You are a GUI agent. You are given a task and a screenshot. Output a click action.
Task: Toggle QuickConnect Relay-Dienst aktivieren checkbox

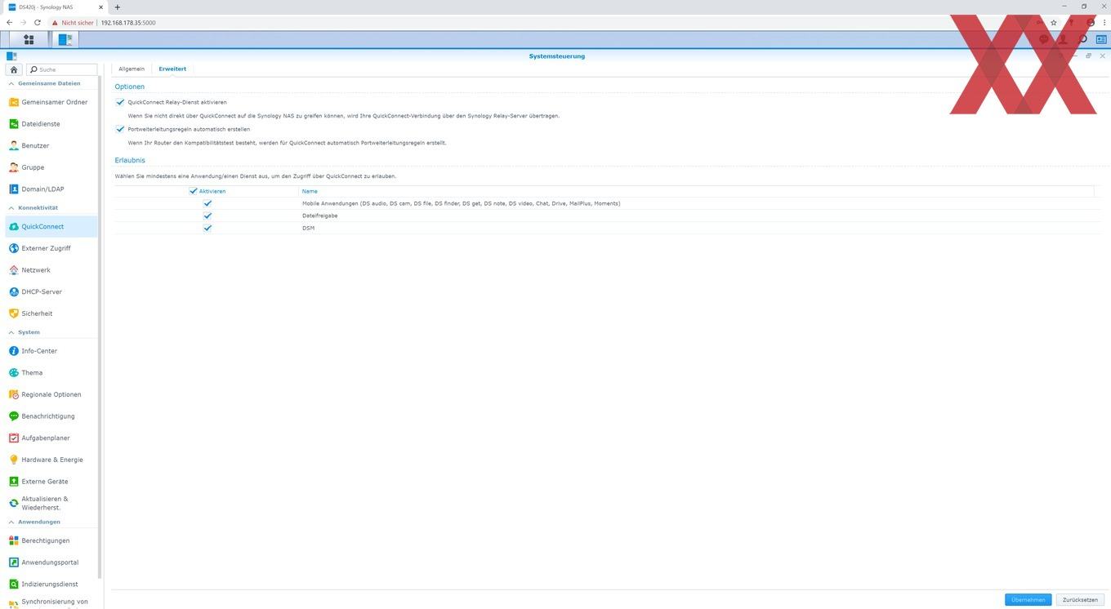[x=120, y=102]
